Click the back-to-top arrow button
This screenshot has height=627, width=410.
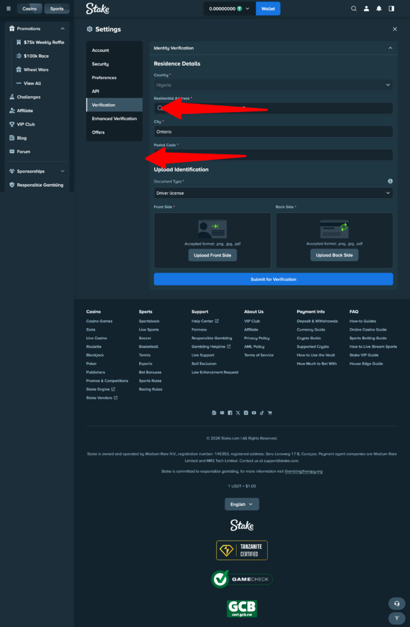coord(397,618)
